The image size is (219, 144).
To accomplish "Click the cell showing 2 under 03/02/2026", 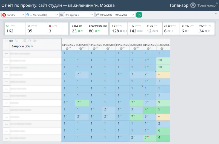I will (163, 124).
